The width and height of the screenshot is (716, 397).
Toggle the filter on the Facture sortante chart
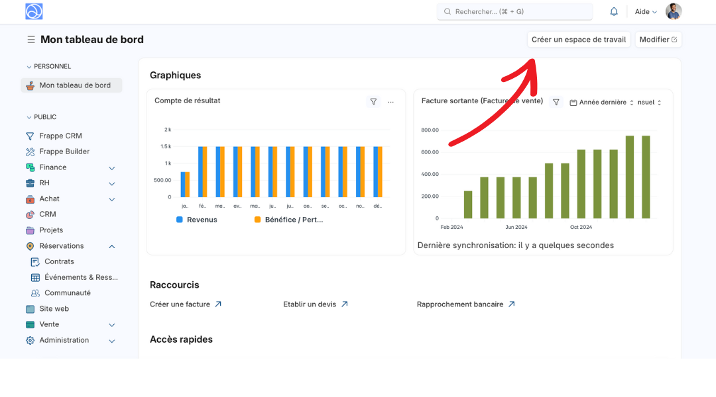click(556, 102)
